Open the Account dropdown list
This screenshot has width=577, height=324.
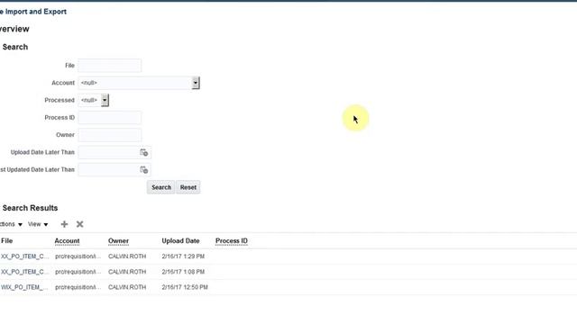pos(196,83)
